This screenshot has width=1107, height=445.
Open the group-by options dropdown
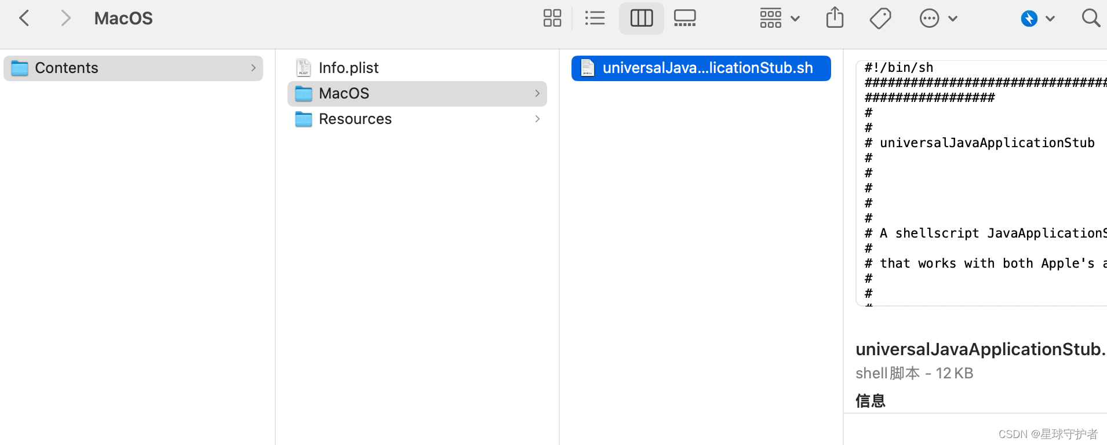tap(780, 18)
